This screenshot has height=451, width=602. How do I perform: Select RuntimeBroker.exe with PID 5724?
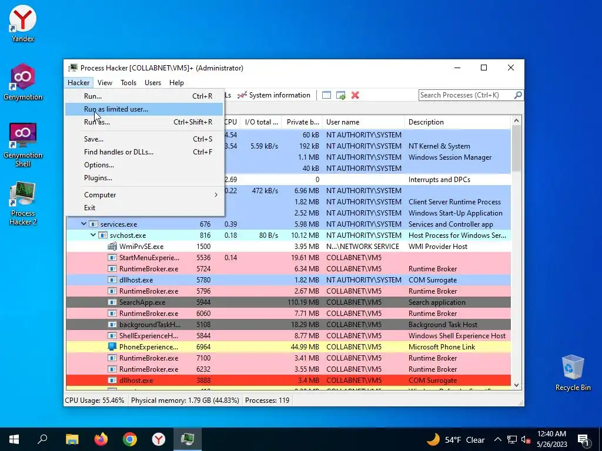click(x=288, y=269)
